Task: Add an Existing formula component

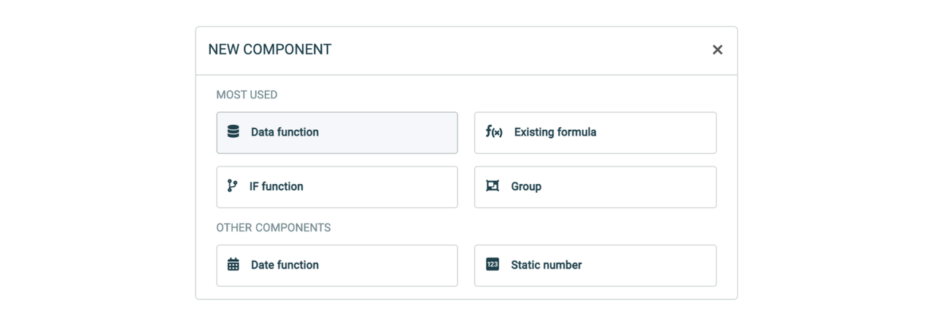Action: tap(595, 133)
